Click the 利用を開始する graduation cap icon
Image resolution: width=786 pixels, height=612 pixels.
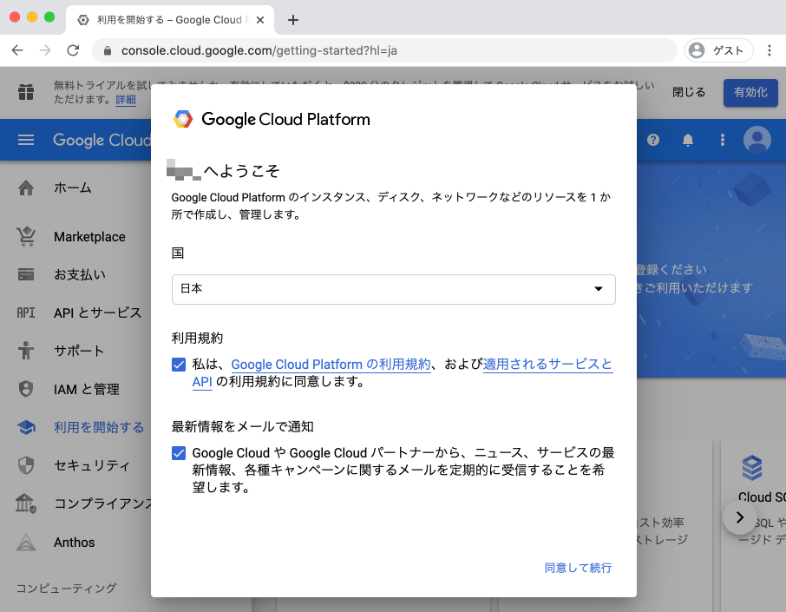(x=26, y=427)
